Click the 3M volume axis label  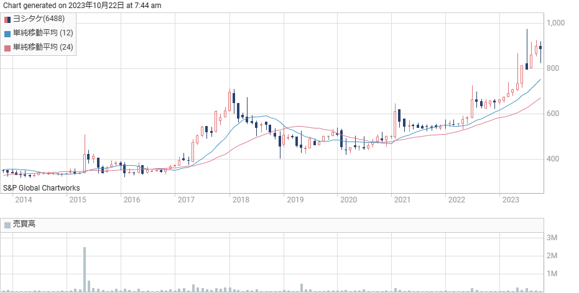[552, 238]
